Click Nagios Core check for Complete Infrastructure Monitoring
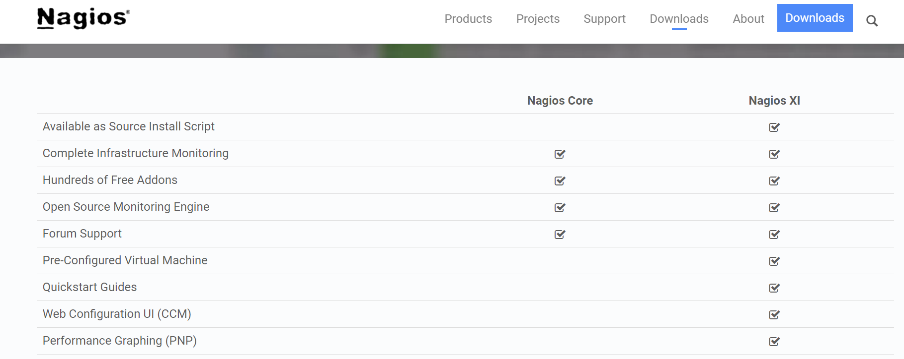Viewport: 904px width, 359px height. [x=560, y=154]
